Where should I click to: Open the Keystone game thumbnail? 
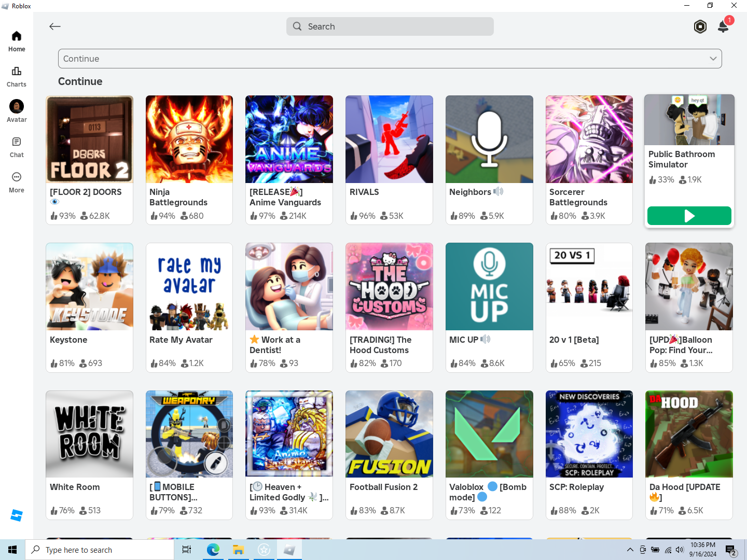[x=89, y=287]
